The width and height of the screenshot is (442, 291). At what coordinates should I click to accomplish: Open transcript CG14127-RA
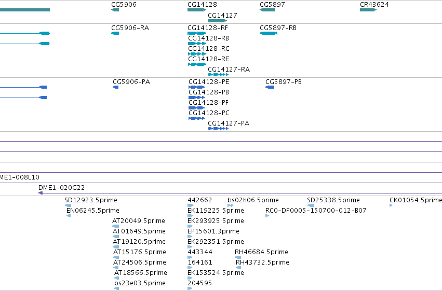point(229,70)
